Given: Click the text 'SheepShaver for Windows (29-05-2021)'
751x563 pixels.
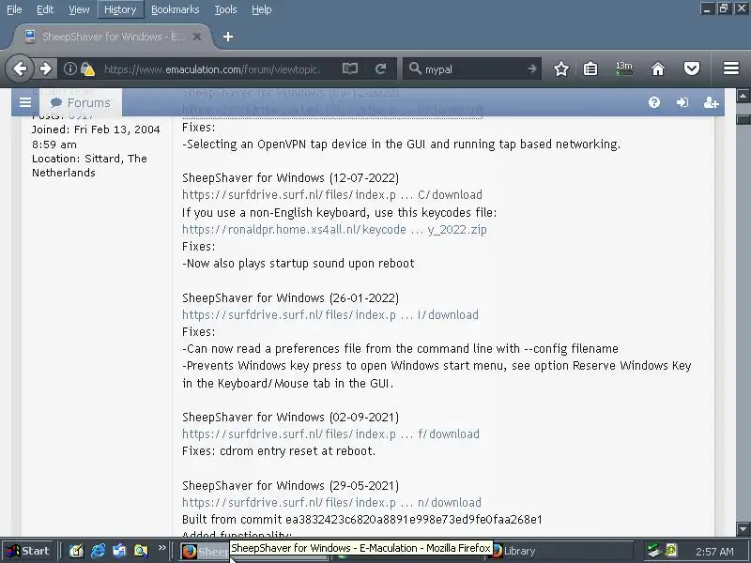Looking at the screenshot, I should click(290, 485).
